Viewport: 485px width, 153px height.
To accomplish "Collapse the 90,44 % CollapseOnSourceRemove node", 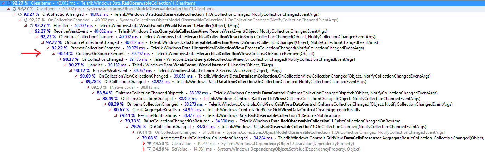I will pos(54,54).
